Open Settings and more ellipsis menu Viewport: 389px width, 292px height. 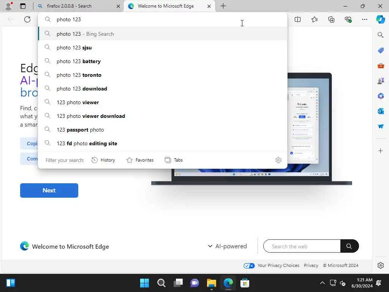click(x=364, y=19)
